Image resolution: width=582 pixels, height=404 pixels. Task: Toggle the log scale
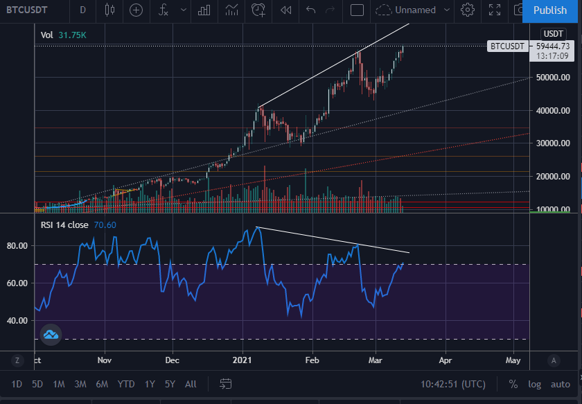(534, 384)
